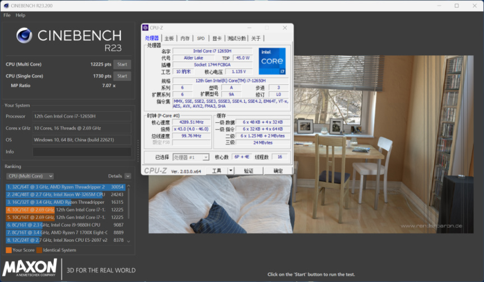Click the Cinebench app icon in title bar
This screenshot has width=484, height=282.
click(x=6, y=6)
